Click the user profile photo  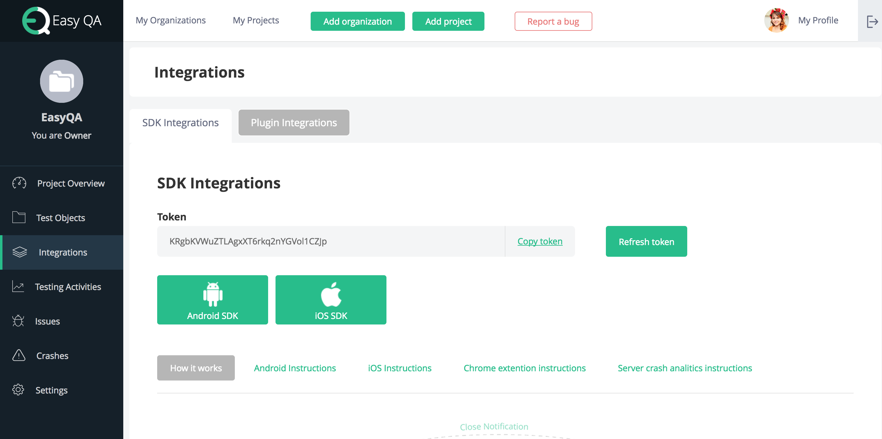point(776,21)
